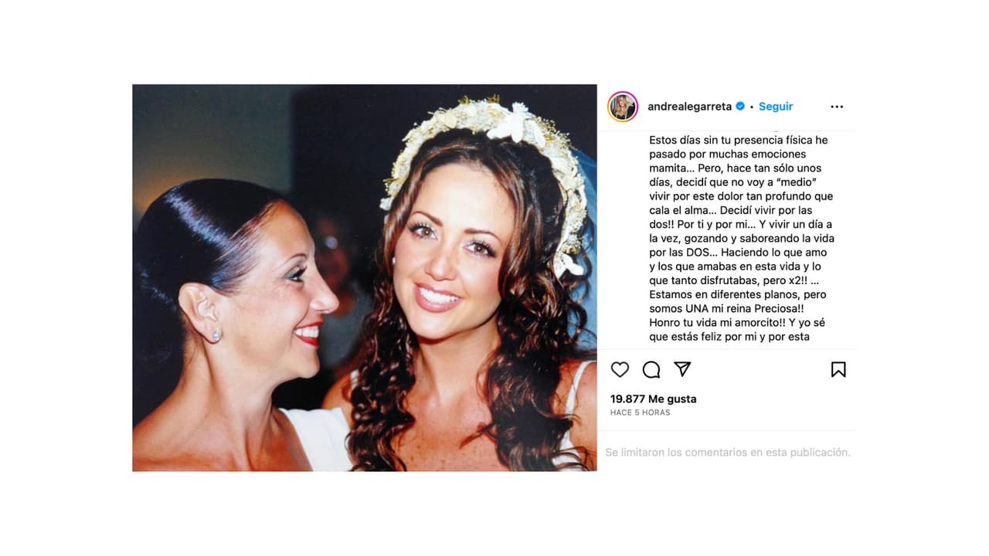Click caption line starting 'Estos días sin'

point(739,141)
